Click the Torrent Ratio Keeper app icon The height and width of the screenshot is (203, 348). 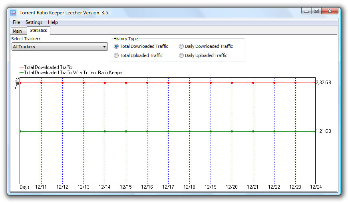(x=13, y=13)
